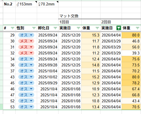
Task: Select weight cell 56.0
Action: pyautogui.click(x=131, y=47)
